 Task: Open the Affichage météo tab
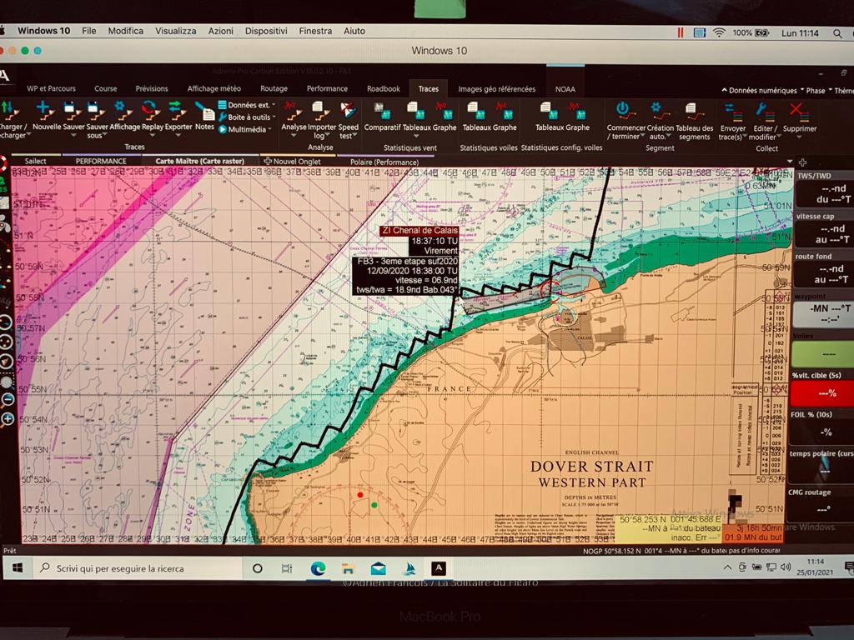pos(214,88)
